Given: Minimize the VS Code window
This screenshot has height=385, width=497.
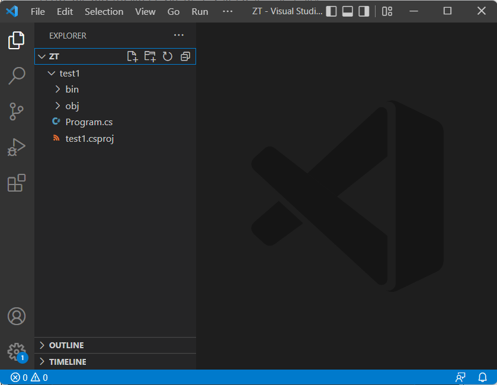Looking at the screenshot, I should pos(413,11).
